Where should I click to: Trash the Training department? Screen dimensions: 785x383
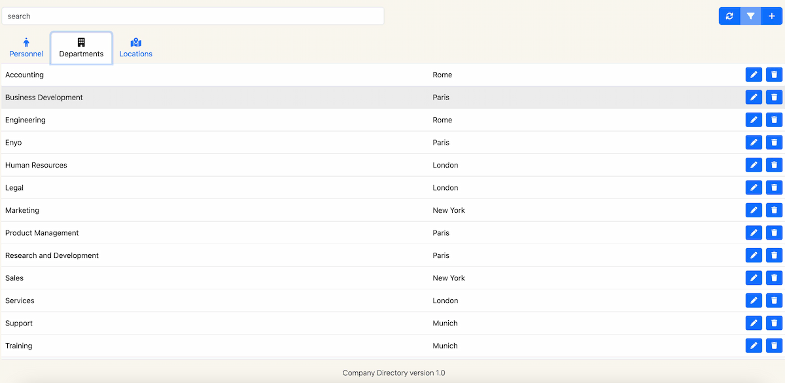[774, 346]
